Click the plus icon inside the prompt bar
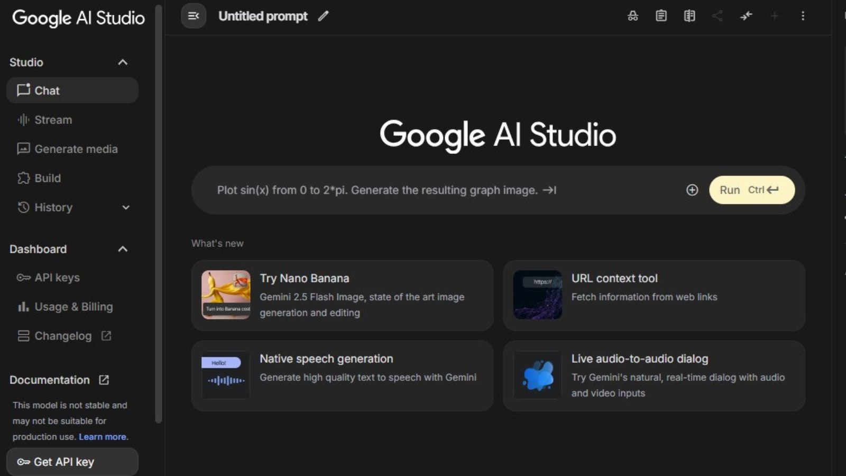The image size is (846, 476). pos(692,190)
